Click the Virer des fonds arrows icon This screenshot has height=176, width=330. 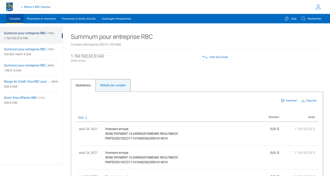[x=205, y=57]
